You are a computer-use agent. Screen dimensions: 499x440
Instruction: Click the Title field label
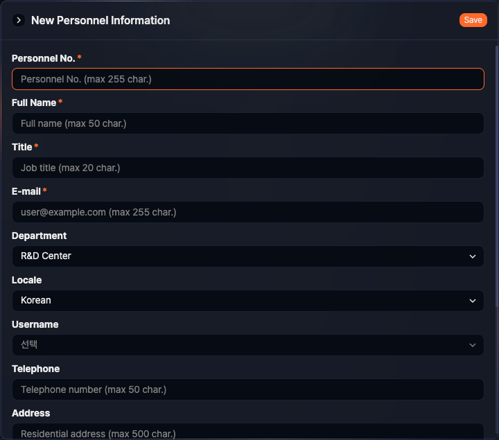click(x=22, y=147)
